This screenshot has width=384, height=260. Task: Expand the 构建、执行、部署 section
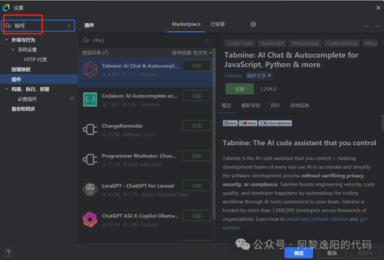(x=6, y=89)
